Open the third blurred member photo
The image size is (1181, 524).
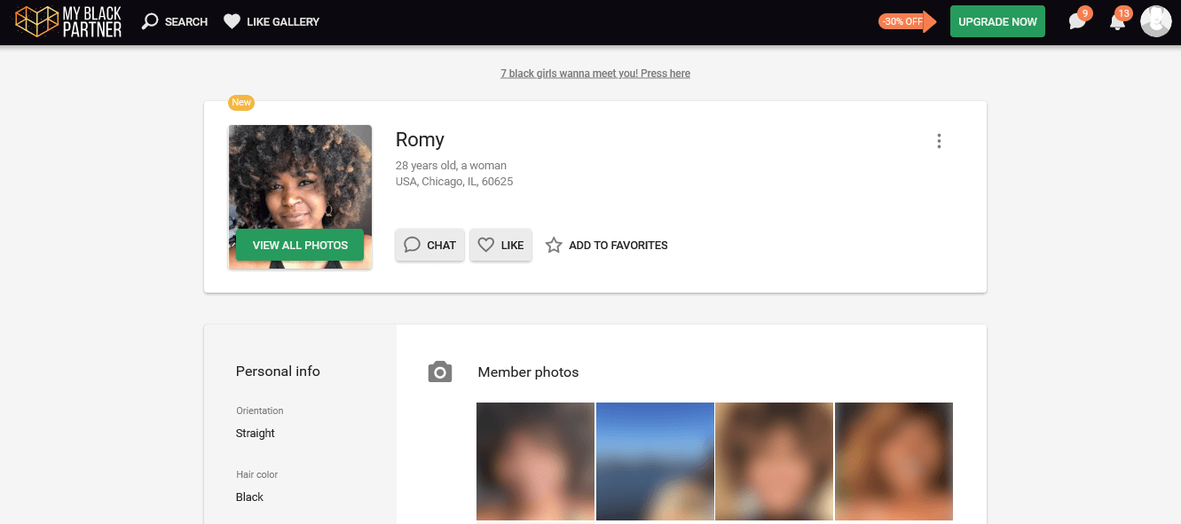click(774, 461)
